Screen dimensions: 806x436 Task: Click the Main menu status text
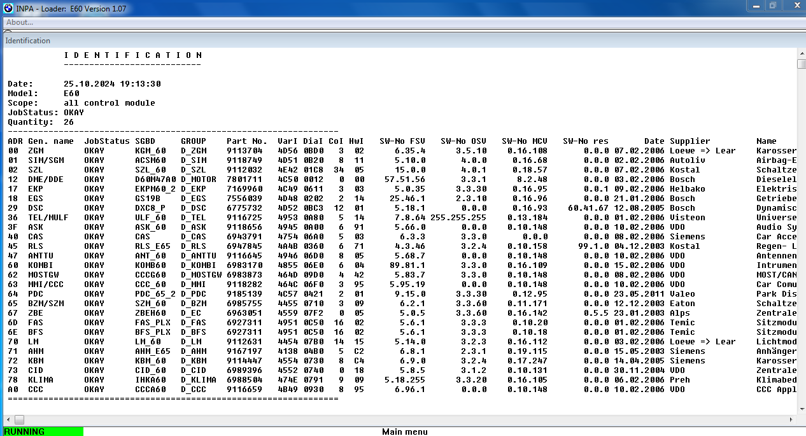(x=405, y=432)
